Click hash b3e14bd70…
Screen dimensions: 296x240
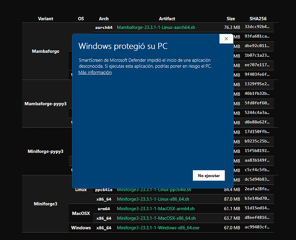tap(257, 198)
